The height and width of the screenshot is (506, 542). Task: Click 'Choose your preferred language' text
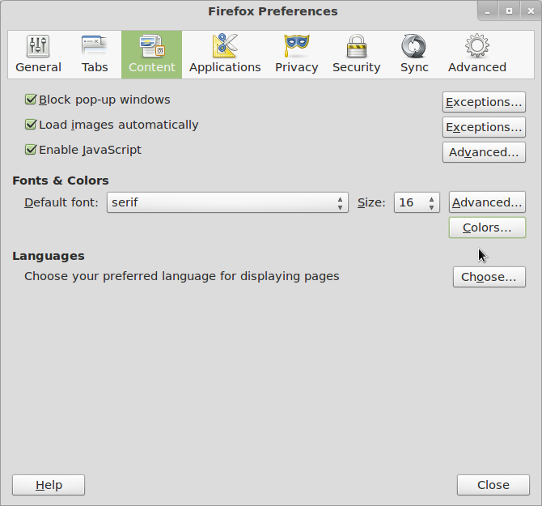coord(182,276)
